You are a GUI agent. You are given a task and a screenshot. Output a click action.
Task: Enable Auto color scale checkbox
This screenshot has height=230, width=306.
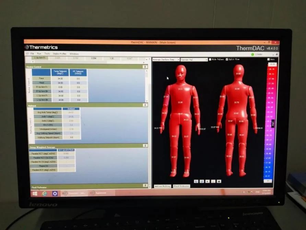click(268, 59)
